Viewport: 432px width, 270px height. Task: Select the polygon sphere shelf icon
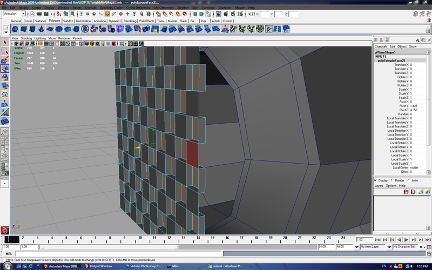coord(16,29)
